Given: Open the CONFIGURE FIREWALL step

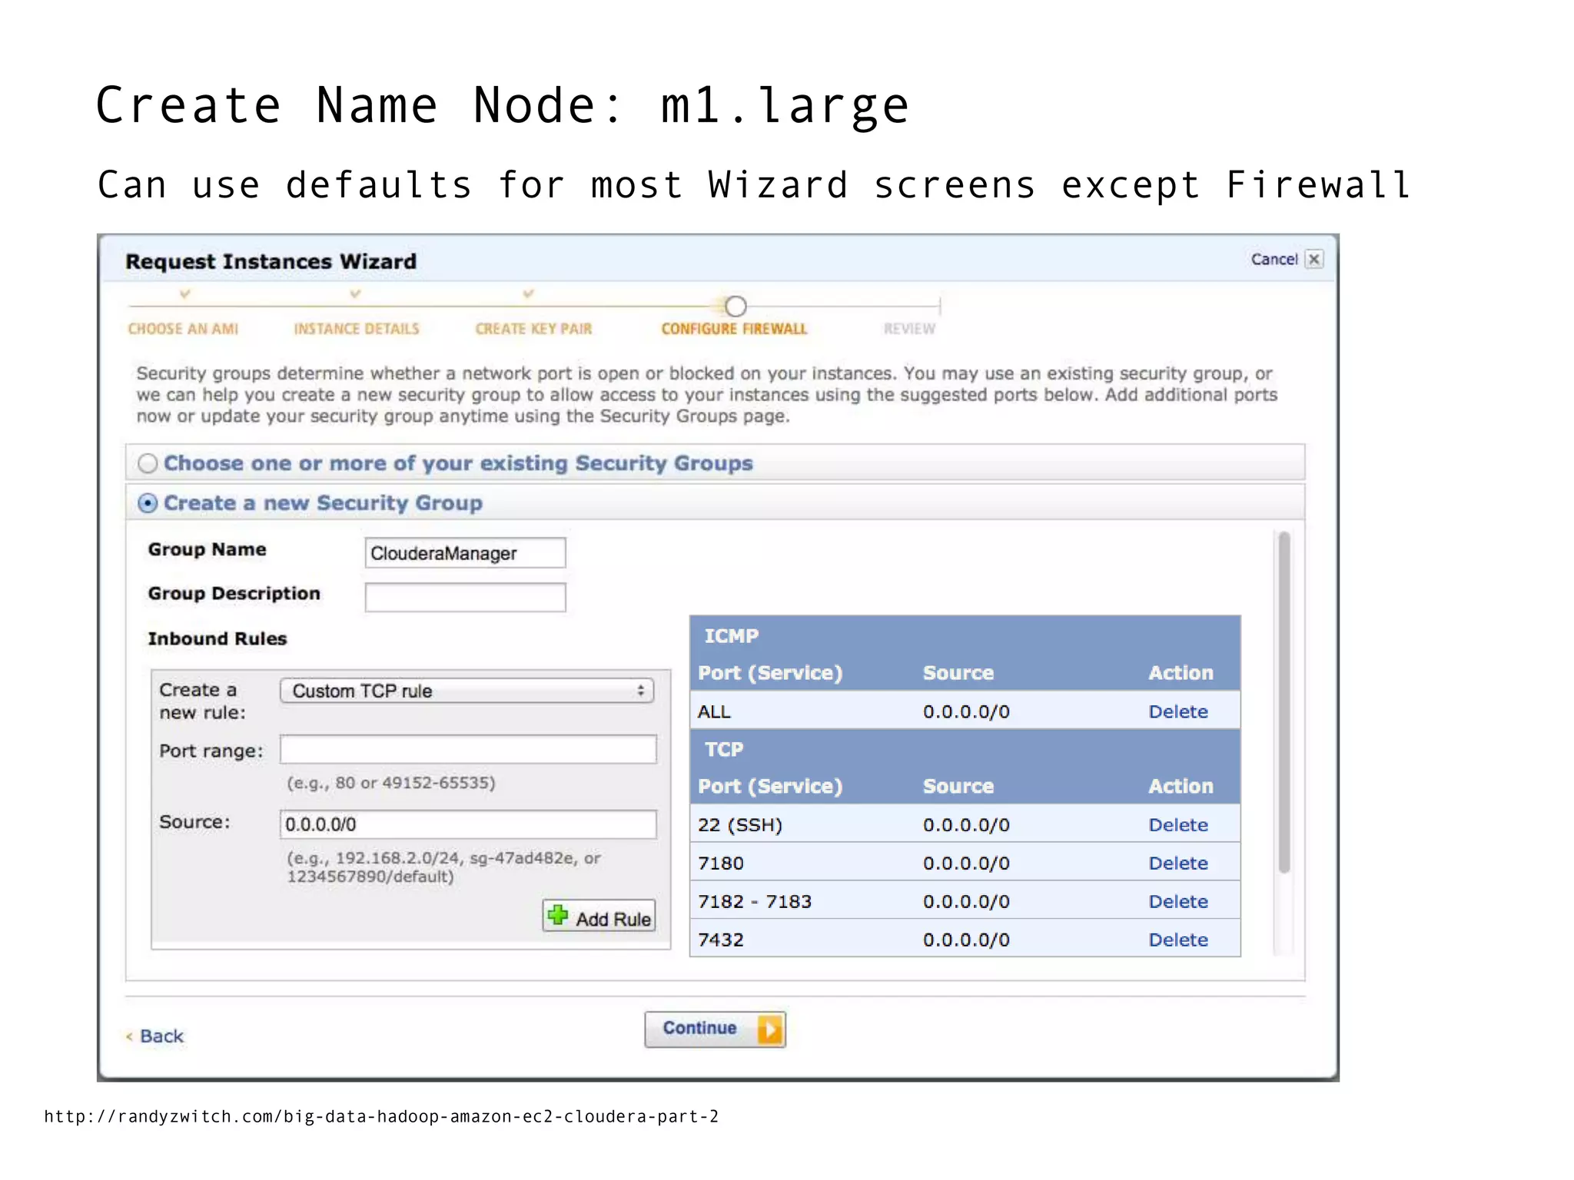Looking at the screenshot, I should point(734,329).
